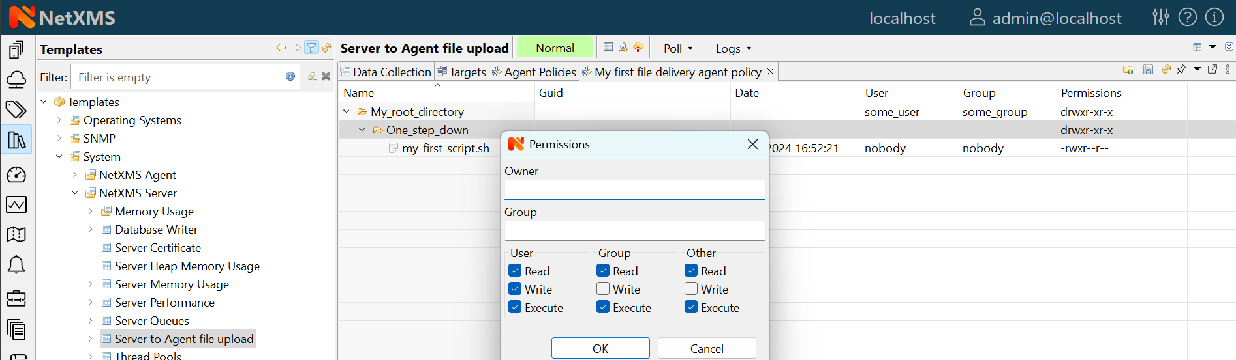Uncheck Other Read permission

coord(691,270)
